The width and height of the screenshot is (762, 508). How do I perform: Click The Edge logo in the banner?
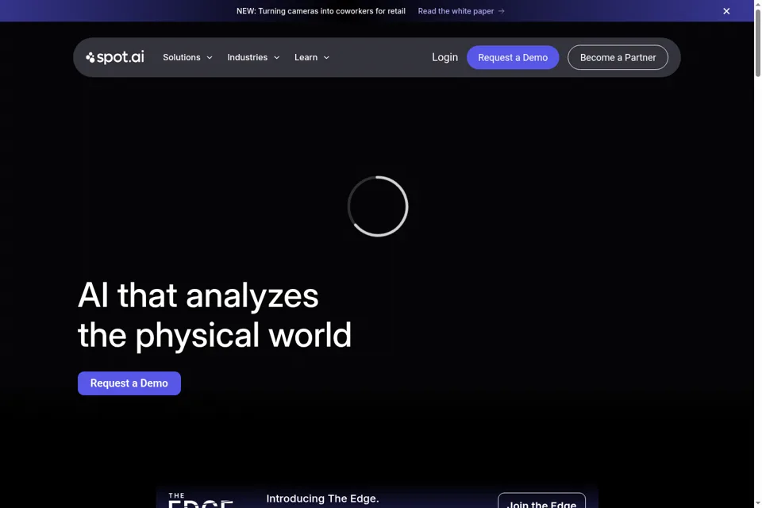(200, 500)
